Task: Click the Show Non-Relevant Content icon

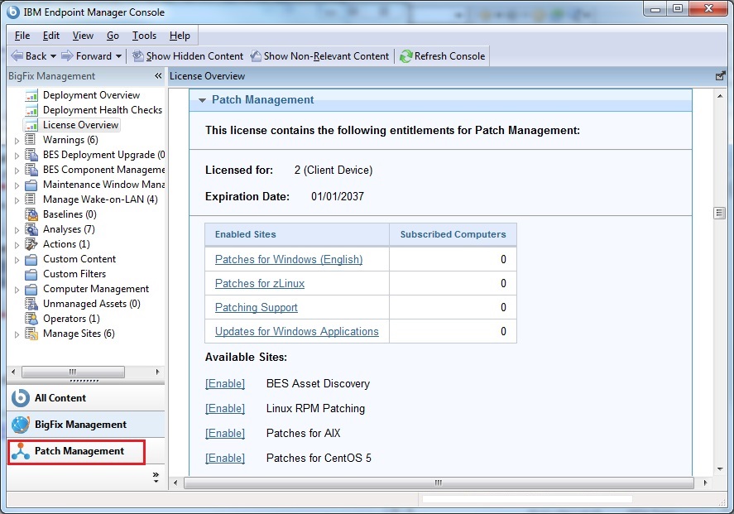Action: [256, 56]
